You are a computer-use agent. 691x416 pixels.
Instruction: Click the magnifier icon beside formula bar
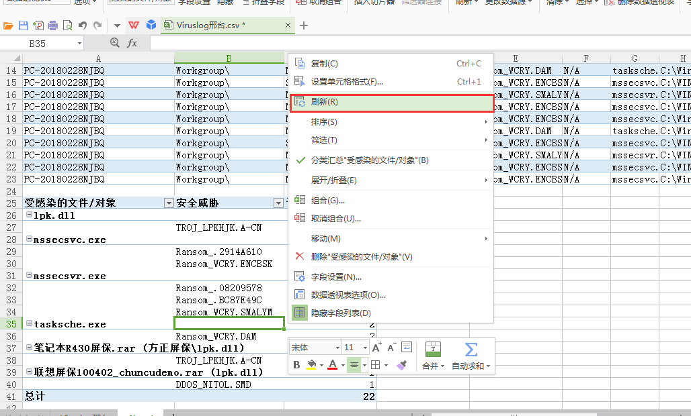(x=114, y=43)
